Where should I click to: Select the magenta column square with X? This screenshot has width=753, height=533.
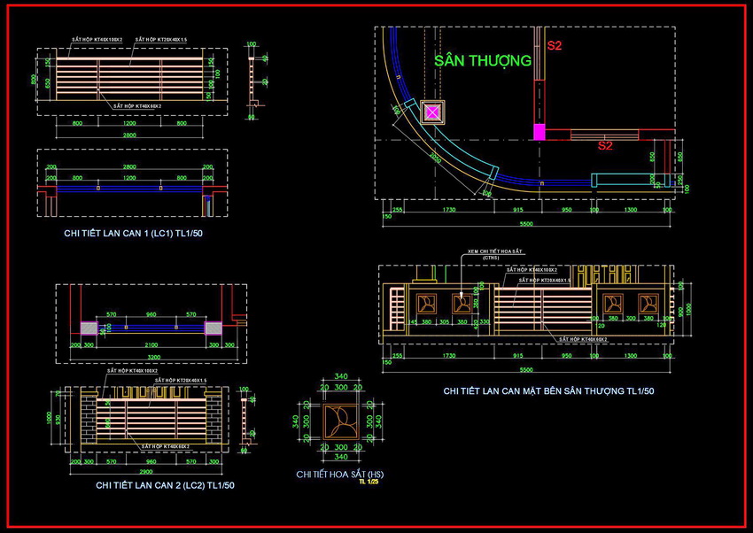click(x=431, y=112)
